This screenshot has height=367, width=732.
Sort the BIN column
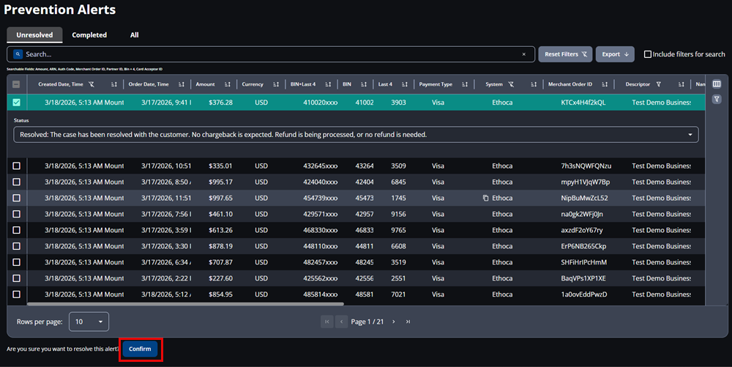(364, 84)
